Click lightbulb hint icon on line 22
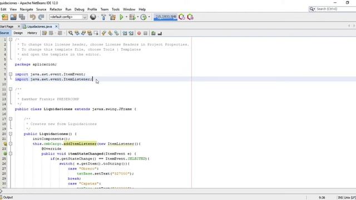The width and height of the screenshot is (356, 200). (x=5, y=144)
